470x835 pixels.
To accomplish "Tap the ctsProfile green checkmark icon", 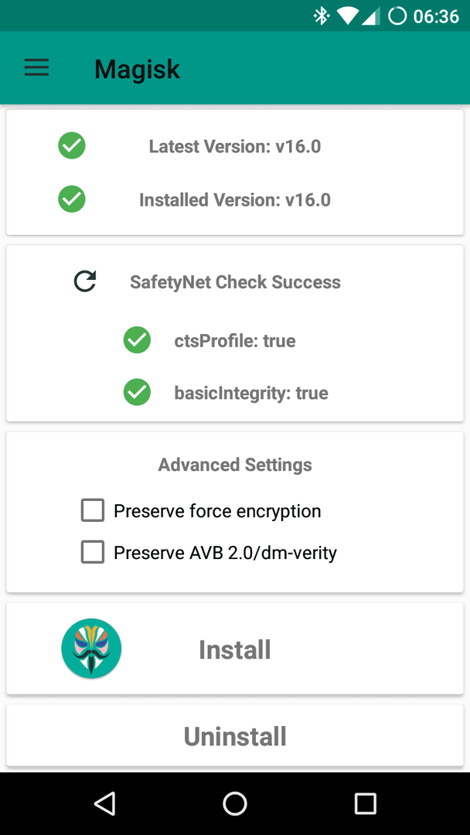I will tap(138, 339).
